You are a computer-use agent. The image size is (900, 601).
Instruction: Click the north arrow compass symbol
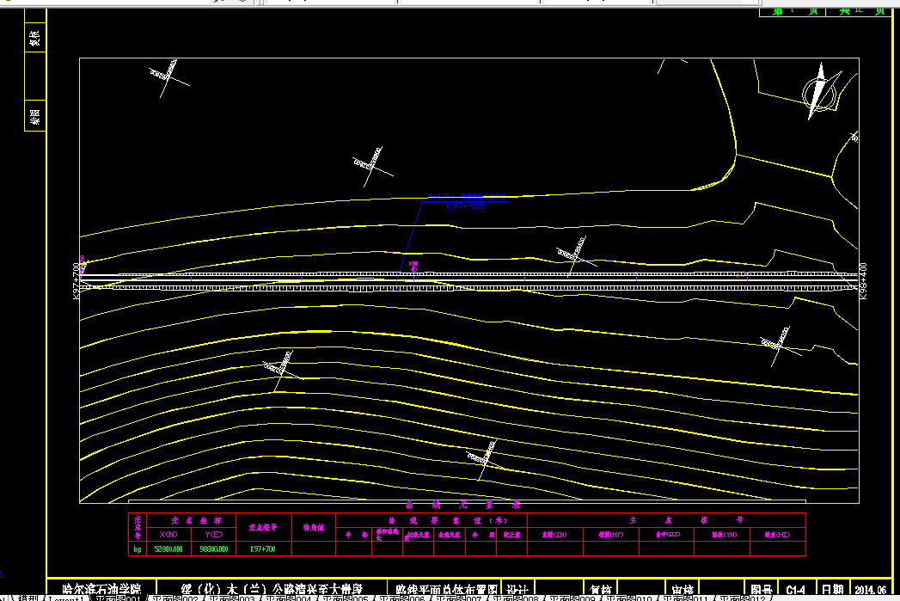pyautogui.click(x=822, y=92)
